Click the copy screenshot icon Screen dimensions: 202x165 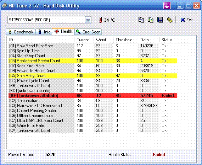pyautogui.click(x=150, y=20)
